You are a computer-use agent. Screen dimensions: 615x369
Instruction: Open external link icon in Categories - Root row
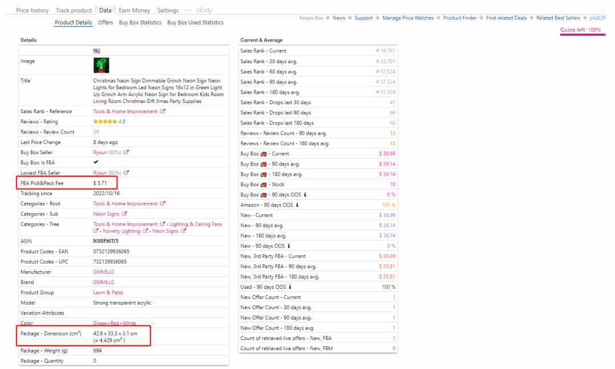coord(162,204)
